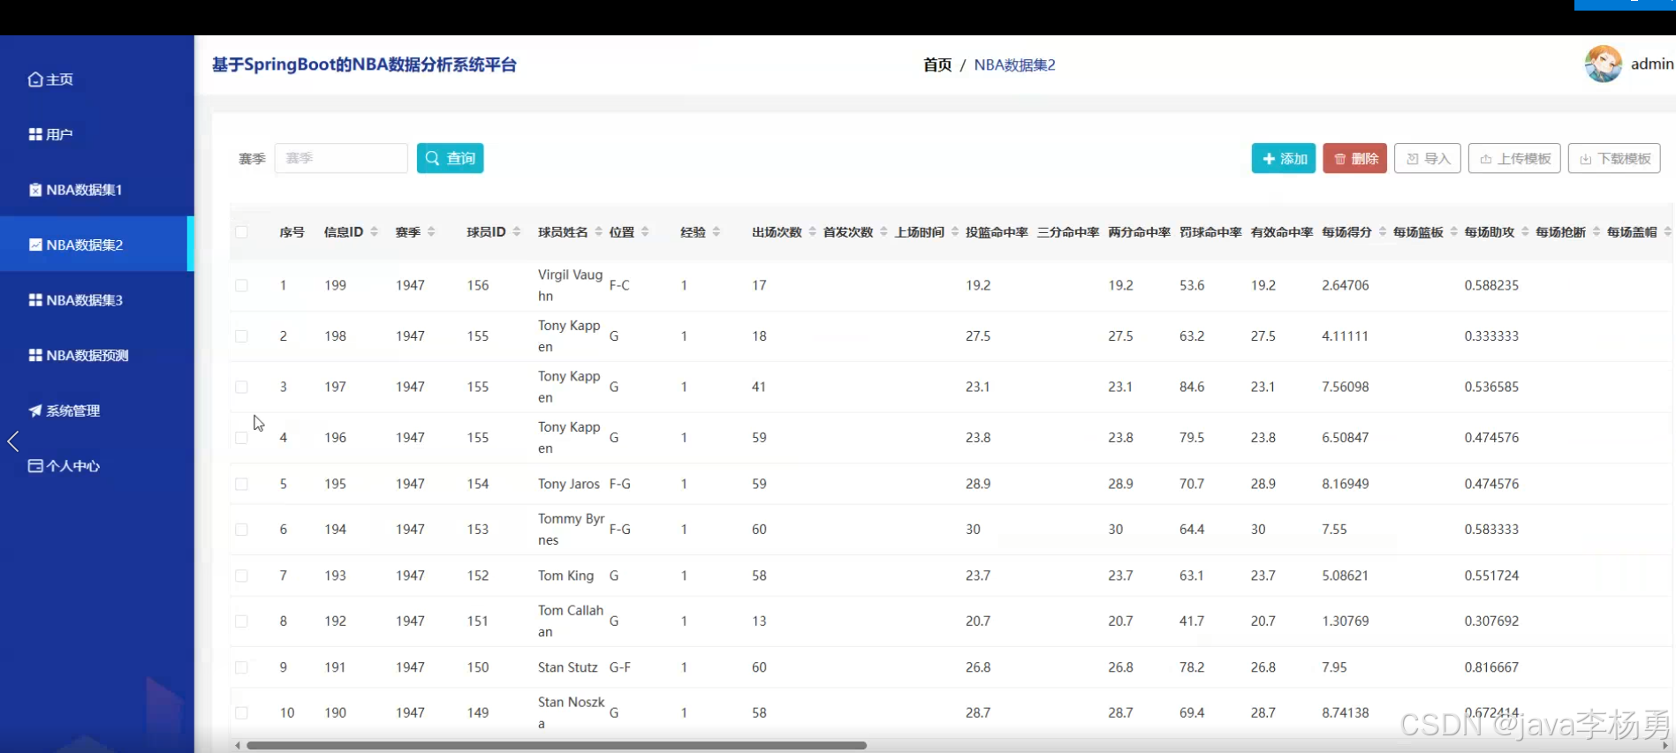Click the 投篮命中率 column header
The image size is (1676, 753).
point(997,232)
